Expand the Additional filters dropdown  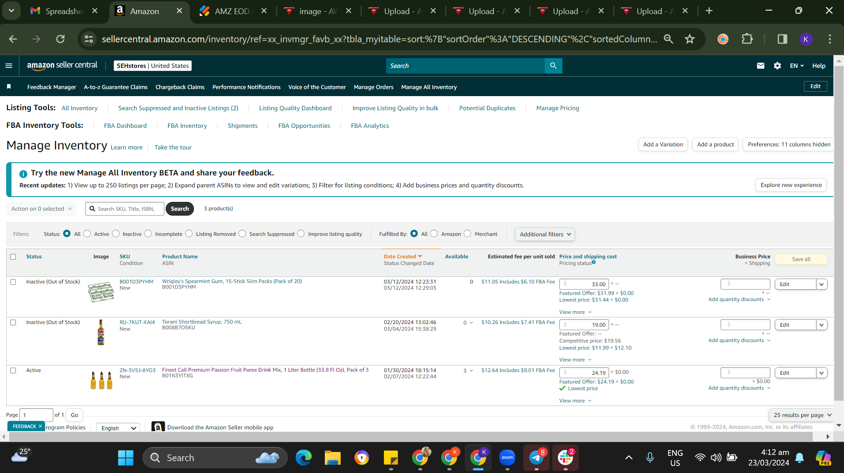[545, 234]
